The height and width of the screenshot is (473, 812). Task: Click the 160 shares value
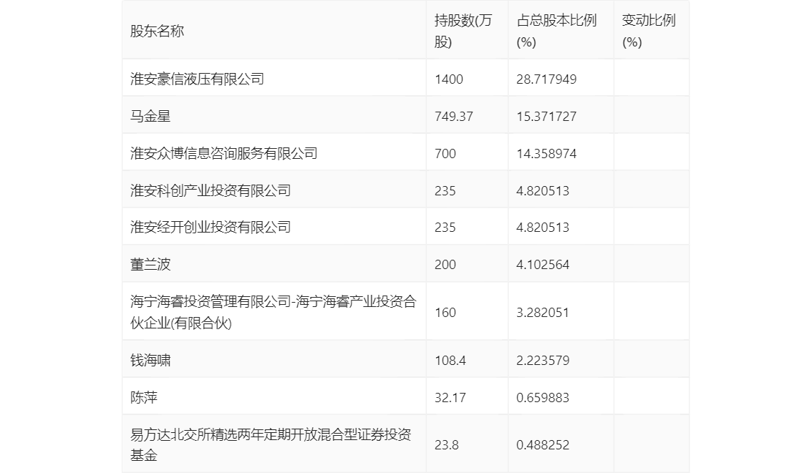point(445,313)
